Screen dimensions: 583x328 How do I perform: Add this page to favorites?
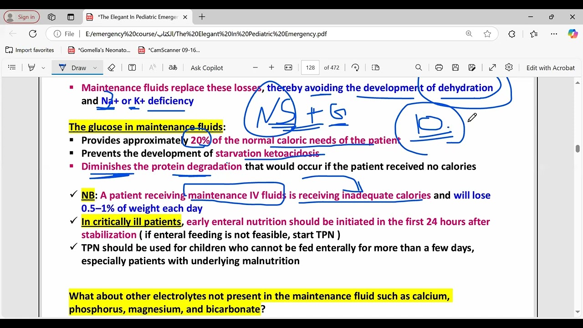pos(487,34)
